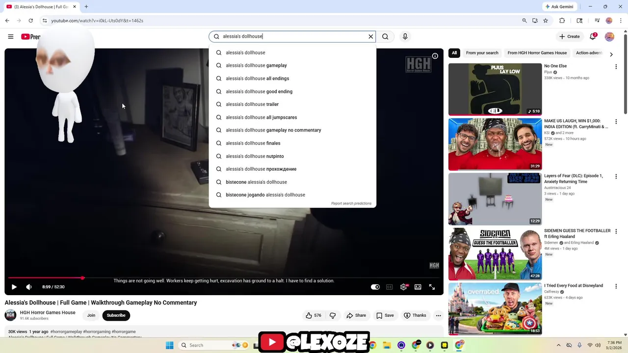
Task: Like the video with thumbs up
Action: click(314, 315)
